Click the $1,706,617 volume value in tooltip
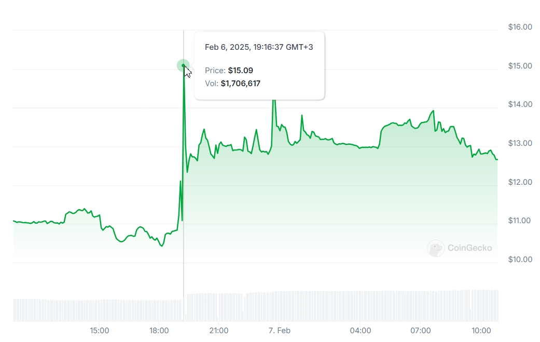The height and width of the screenshot is (342, 540). pos(240,83)
